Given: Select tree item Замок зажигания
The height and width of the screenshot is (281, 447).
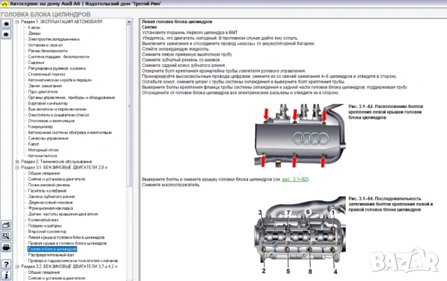Looking at the screenshot, I should click(x=45, y=86).
